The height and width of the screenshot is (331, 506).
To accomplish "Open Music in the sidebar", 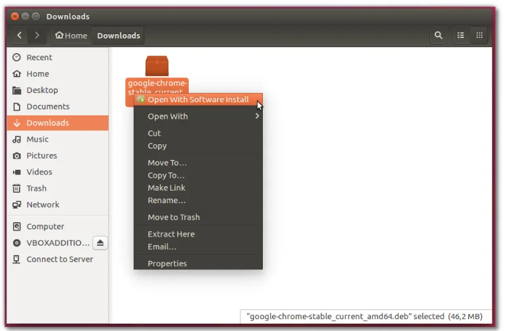I will pos(58,140).
